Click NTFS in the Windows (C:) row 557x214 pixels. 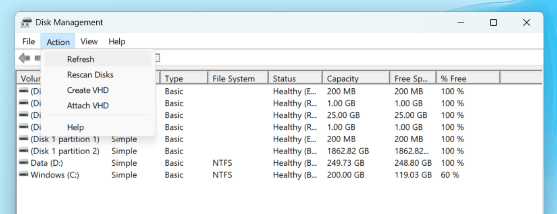click(x=222, y=175)
